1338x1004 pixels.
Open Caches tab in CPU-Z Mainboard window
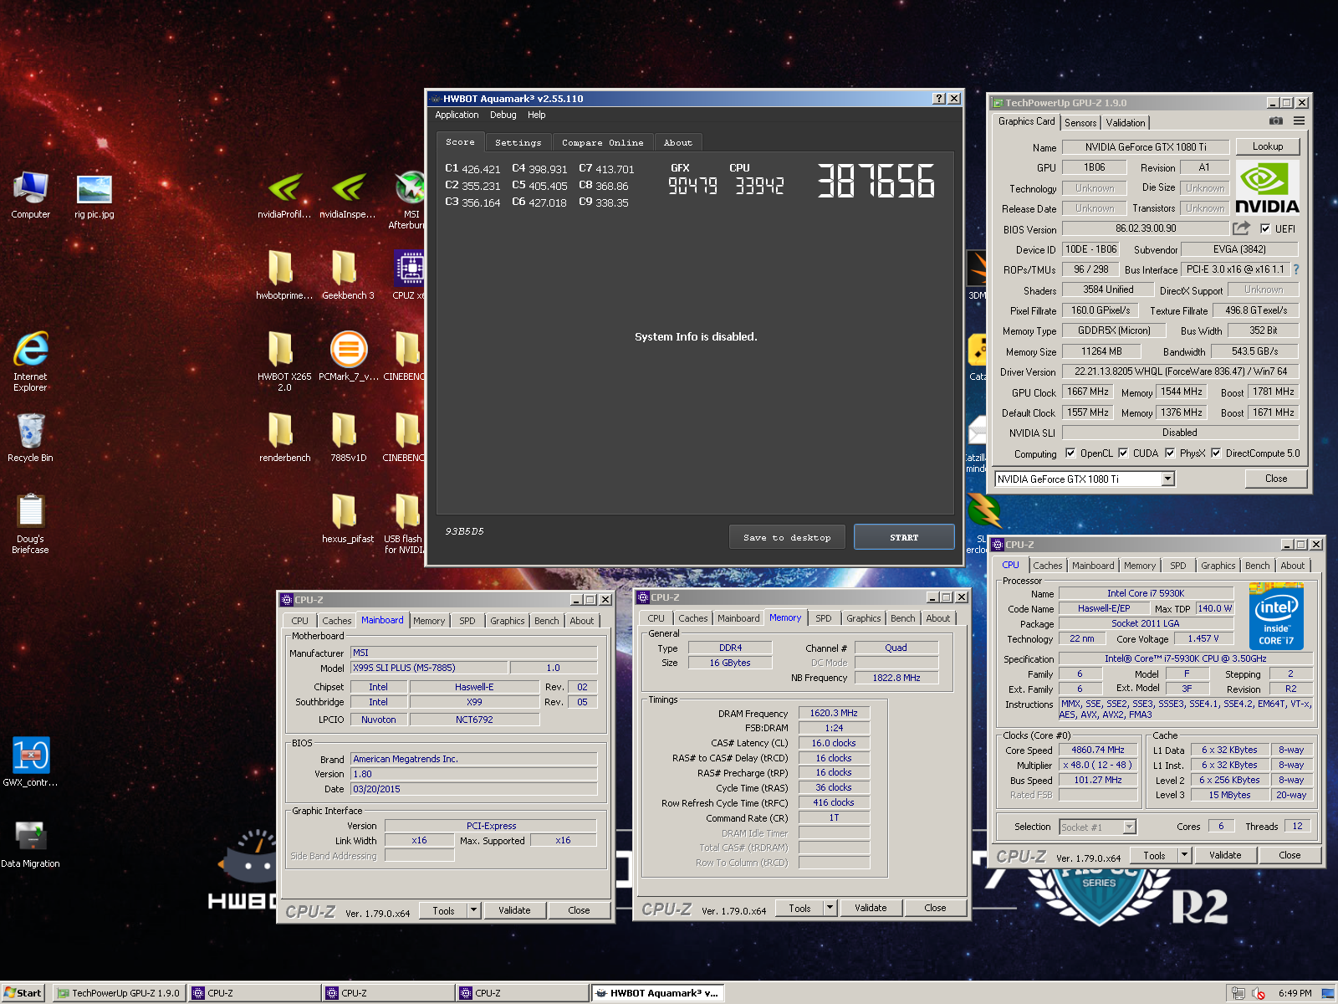(x=337, y=621)
